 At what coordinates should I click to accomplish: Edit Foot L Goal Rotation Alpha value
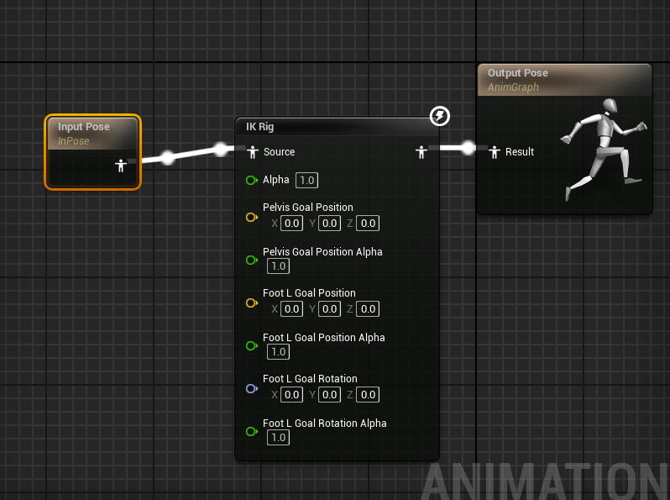point(278,438)
